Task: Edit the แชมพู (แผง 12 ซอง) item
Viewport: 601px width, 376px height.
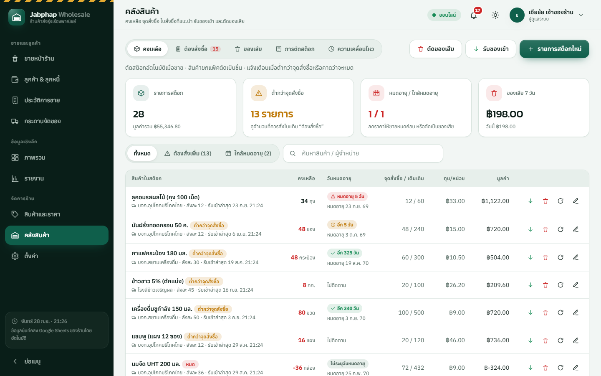Action: 576,340
